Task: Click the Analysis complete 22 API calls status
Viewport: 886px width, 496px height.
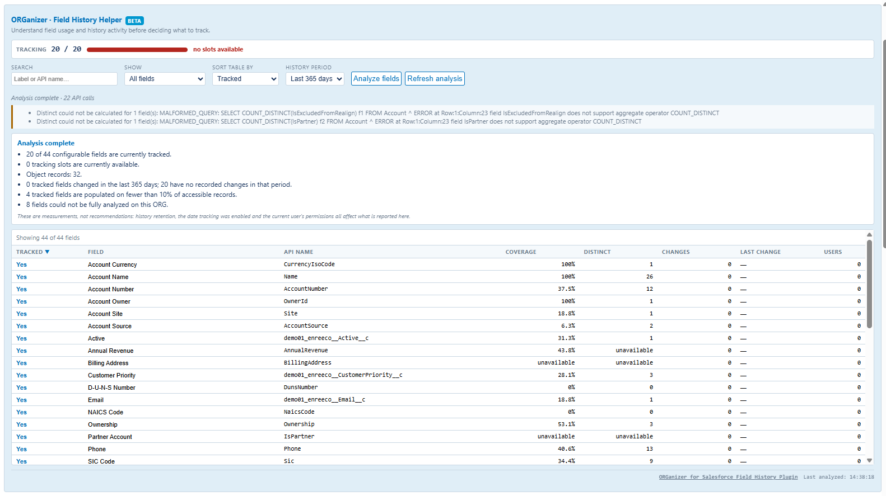Action: tap(53, 98)
